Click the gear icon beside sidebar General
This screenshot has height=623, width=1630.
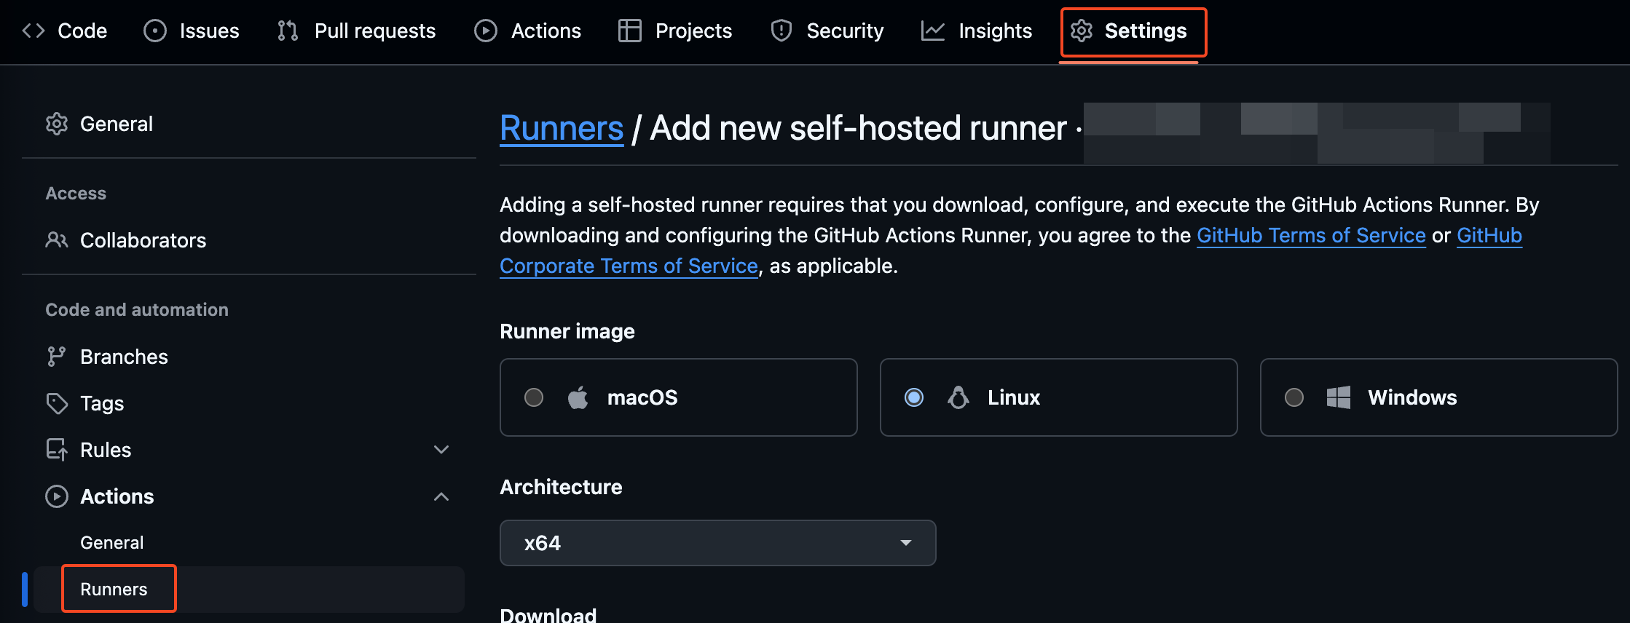click(57, 124)
